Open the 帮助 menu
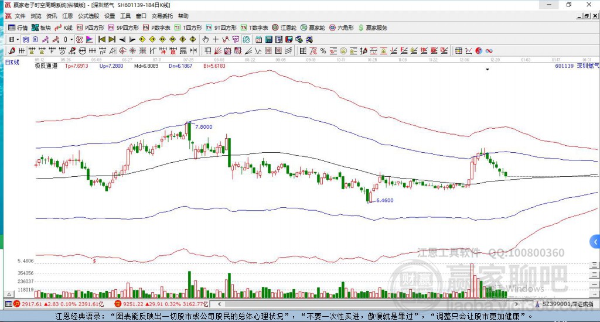The image size is (600, 322). point(183,16)
